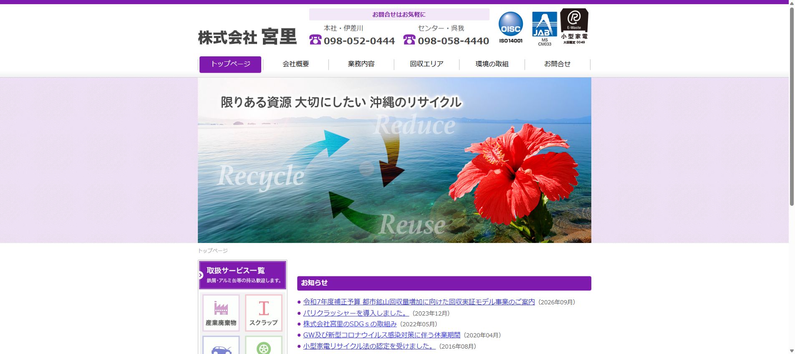Image resolution: width=795 pixels, height=354 pixels.
Task: Click the phone icon beside 098-052-0444
Action: 315,40
